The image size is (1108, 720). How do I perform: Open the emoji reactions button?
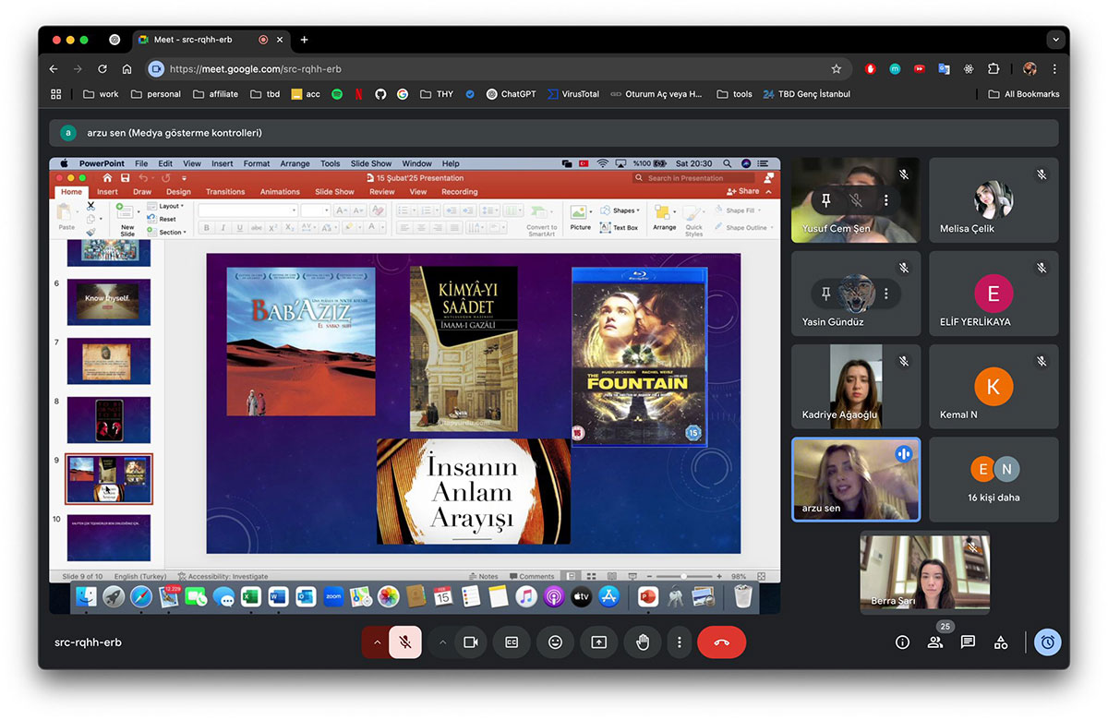(555, 642)
